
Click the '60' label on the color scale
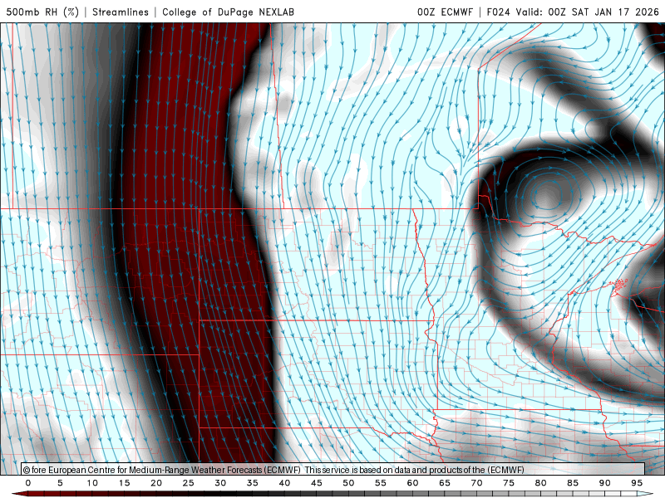(x=412, y=483)
